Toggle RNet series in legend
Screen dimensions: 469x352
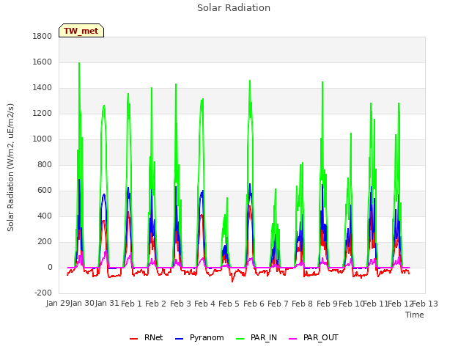(x=147, y=337)
